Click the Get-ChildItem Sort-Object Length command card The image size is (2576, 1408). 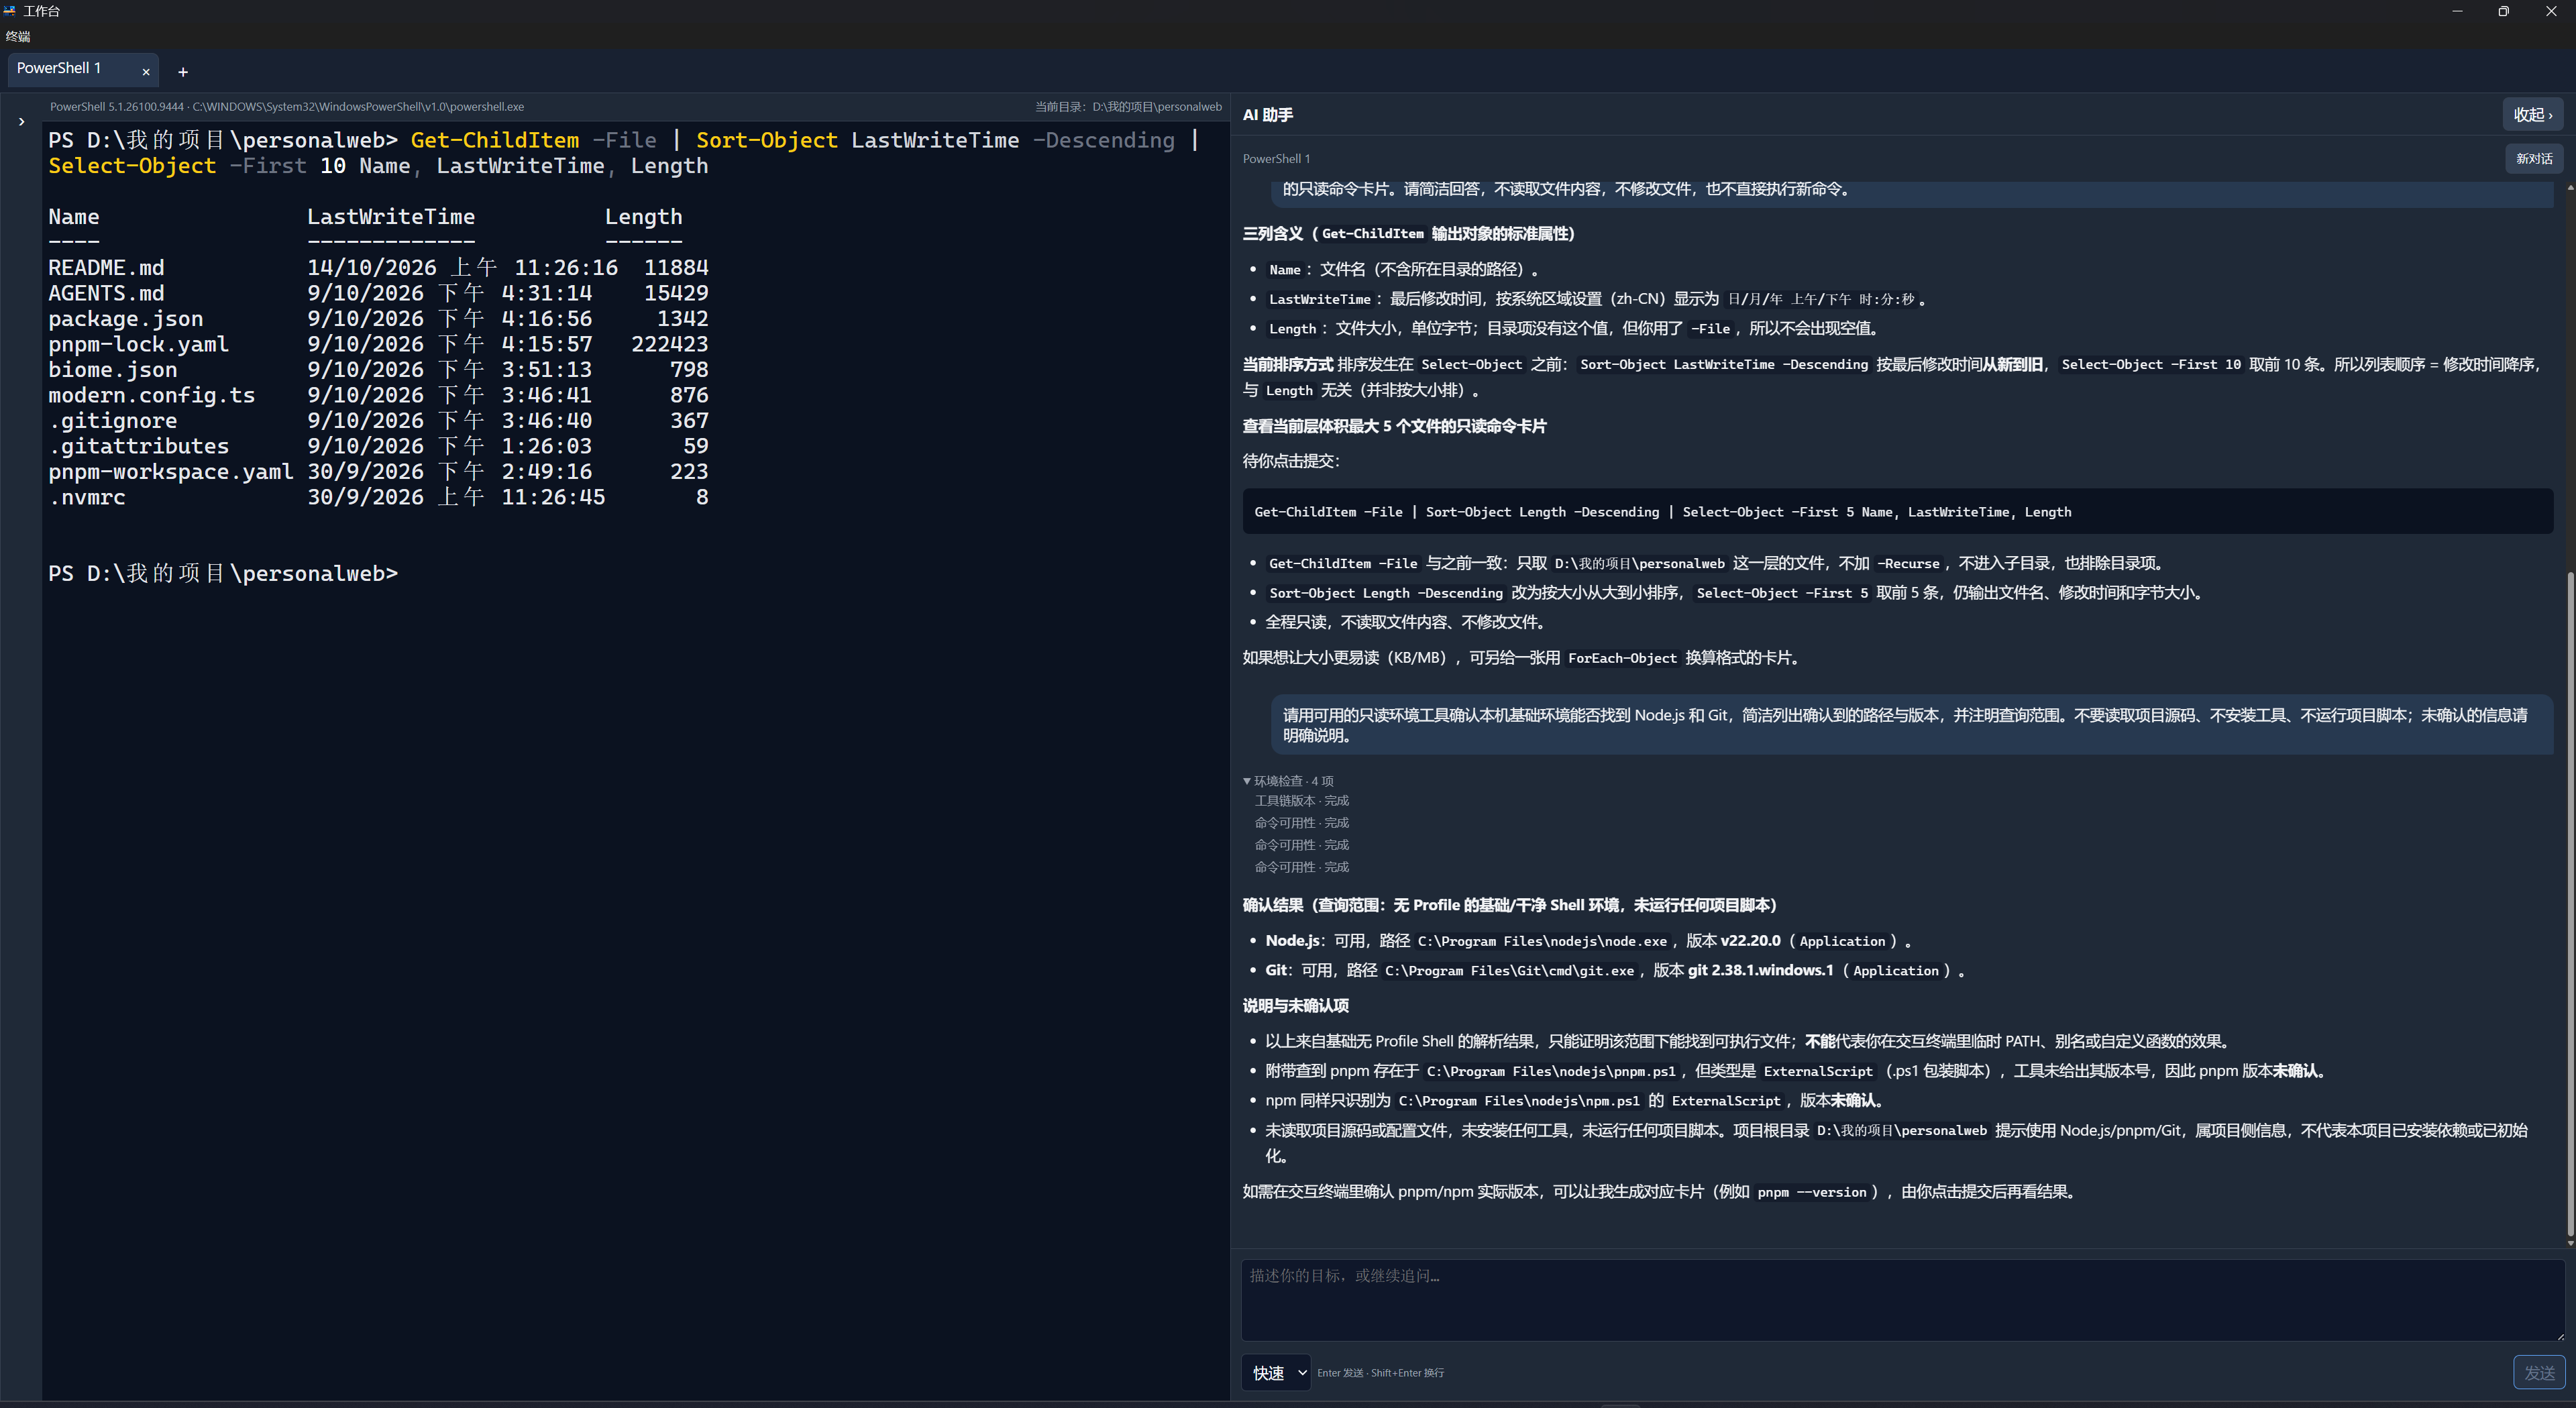[1897, 512]
